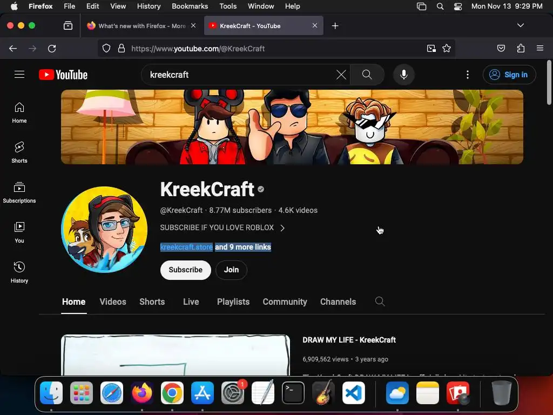Open Google Chrome from Dock

[172, 393]
